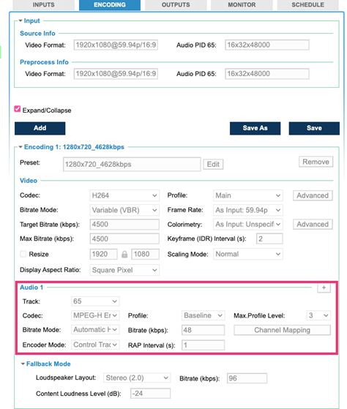This screenshot has height=409, width=347.
Task: Enable the Resize checkbox
Action: tap(23, 254)
